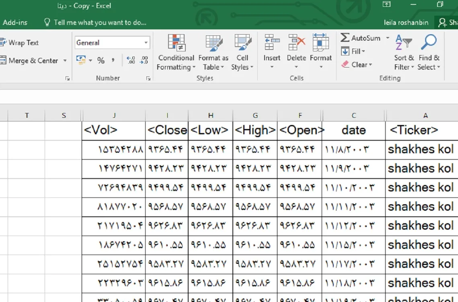
Task: Select column J header
Action: tap(114, 116)
